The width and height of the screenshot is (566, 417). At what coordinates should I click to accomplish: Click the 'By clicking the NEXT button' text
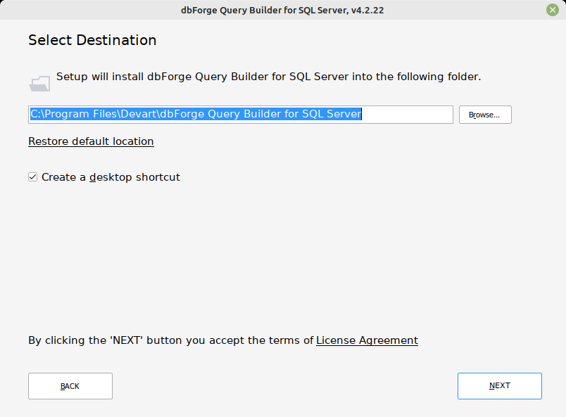point(171,340)
